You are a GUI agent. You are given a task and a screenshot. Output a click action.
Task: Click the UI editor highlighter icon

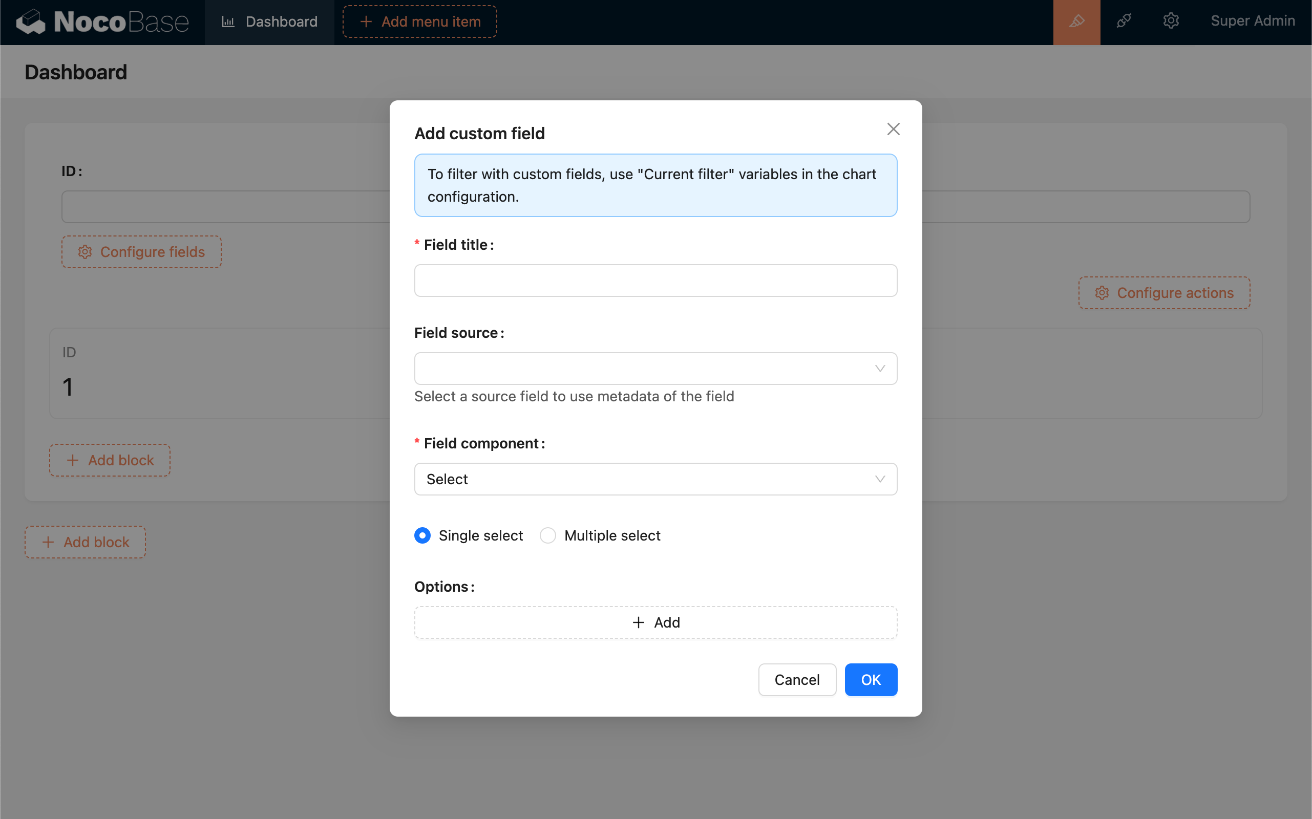coord(1076,21)
